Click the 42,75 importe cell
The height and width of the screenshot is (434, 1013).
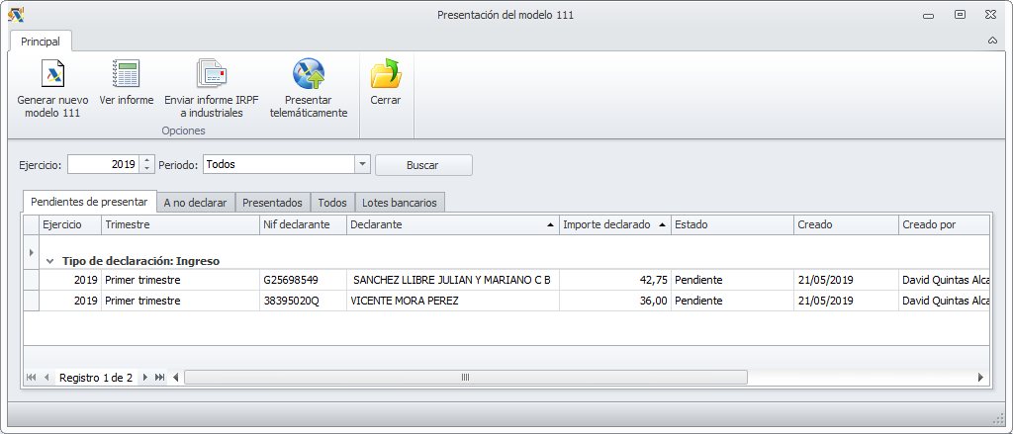coord(615,281)
